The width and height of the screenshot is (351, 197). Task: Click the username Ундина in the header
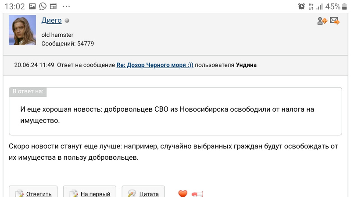tap(246, 65)
